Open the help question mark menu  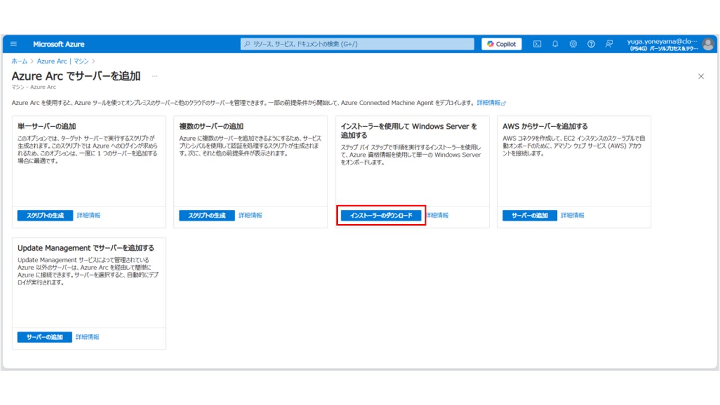591,44
